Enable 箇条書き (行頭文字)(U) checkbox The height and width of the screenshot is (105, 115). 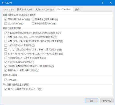(x=33, y=19)
